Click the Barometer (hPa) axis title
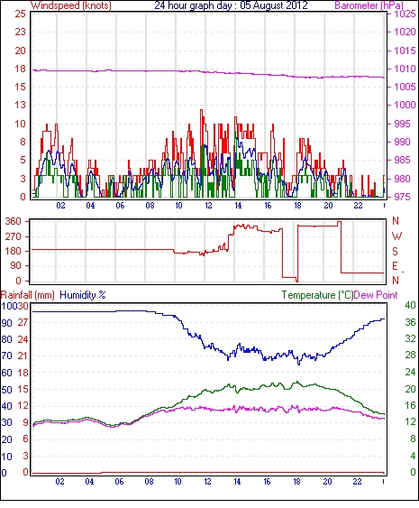This screenshot has width=419, height=508. pyautogui.click(x=369, y=5)
